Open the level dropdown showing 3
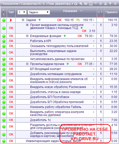This screenshot has height=144, width=119. coord(22,12)
